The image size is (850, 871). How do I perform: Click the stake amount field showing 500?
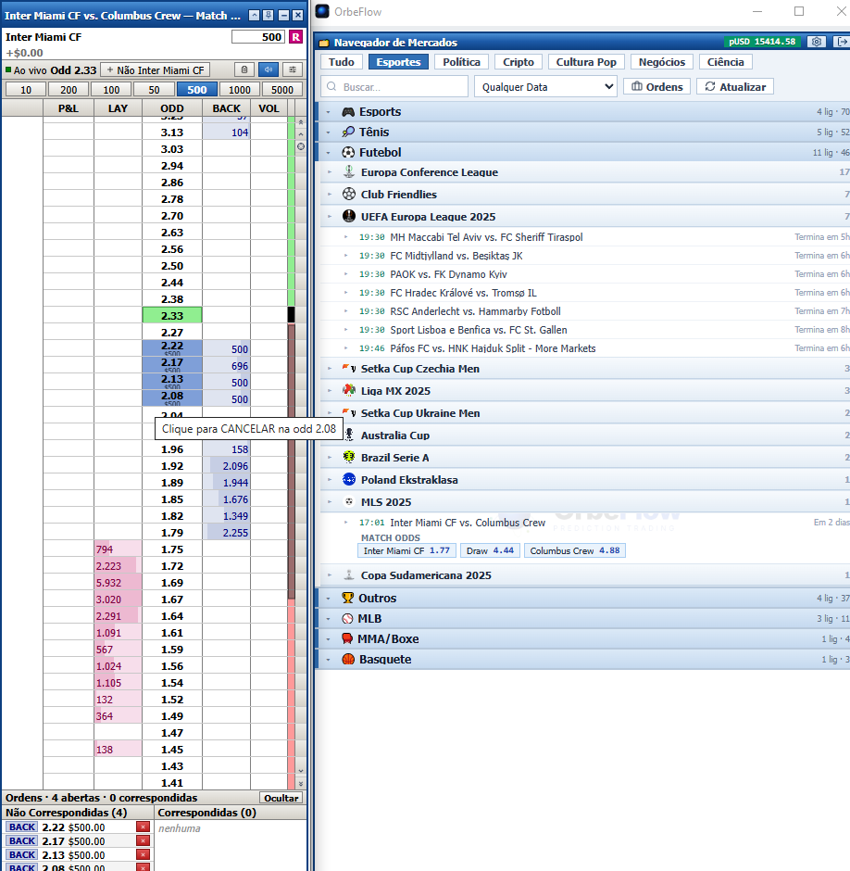[x=258, y=37]
